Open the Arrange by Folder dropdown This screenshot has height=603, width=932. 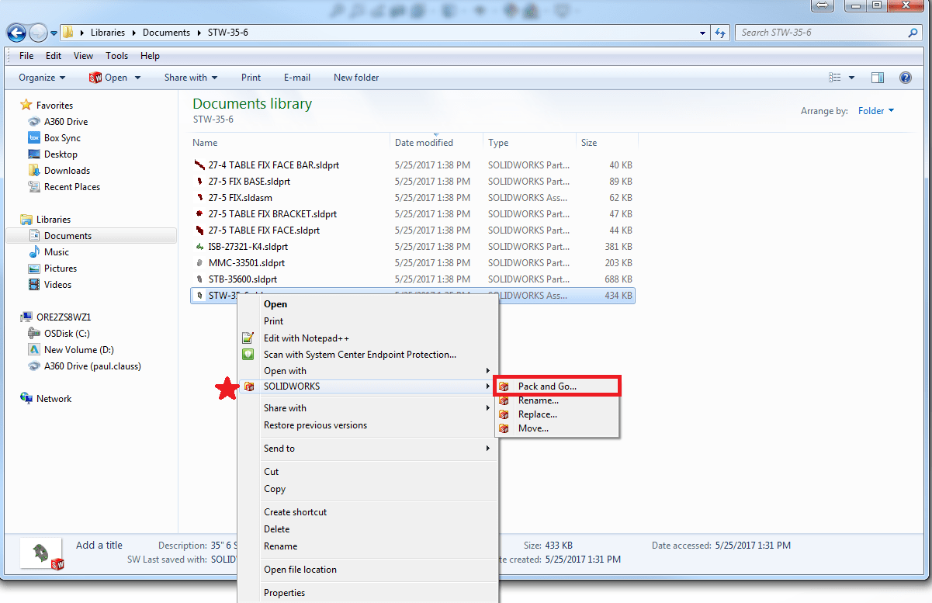(x=875, y=110)
